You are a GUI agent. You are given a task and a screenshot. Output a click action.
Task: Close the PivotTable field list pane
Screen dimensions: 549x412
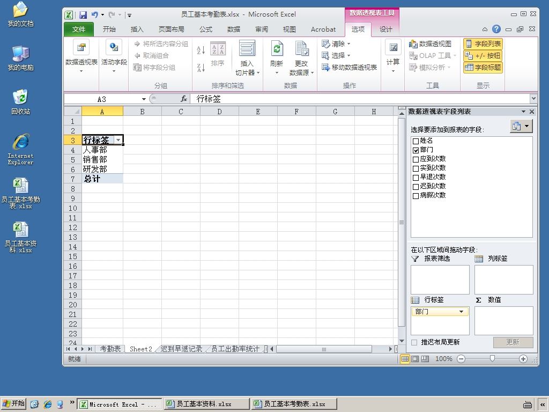pyautogui.click(x=532, y=112)
